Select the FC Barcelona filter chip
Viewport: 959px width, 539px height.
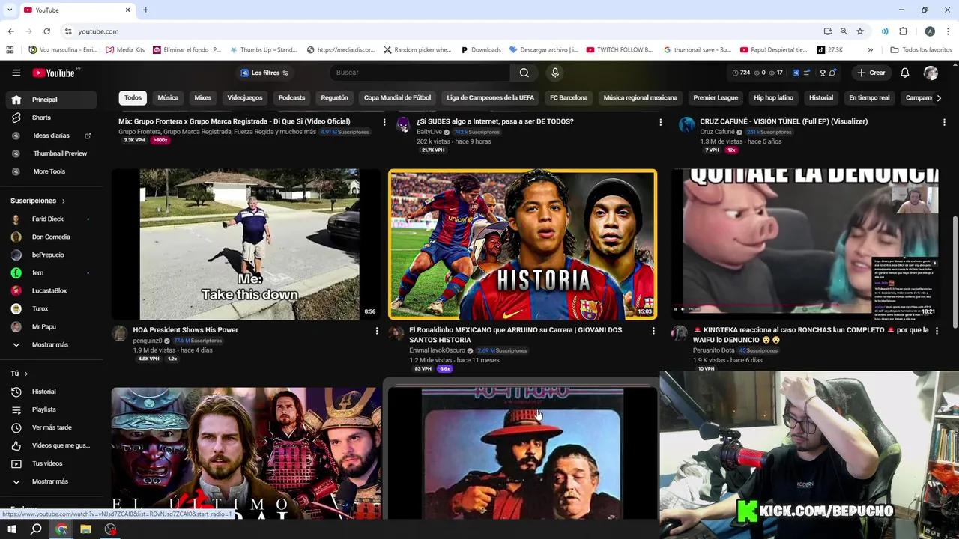569,97
